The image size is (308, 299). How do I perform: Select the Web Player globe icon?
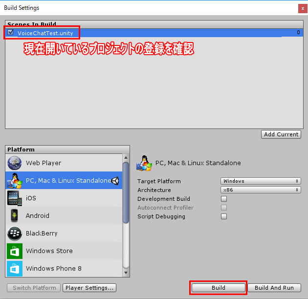click(x=15, y=163)
